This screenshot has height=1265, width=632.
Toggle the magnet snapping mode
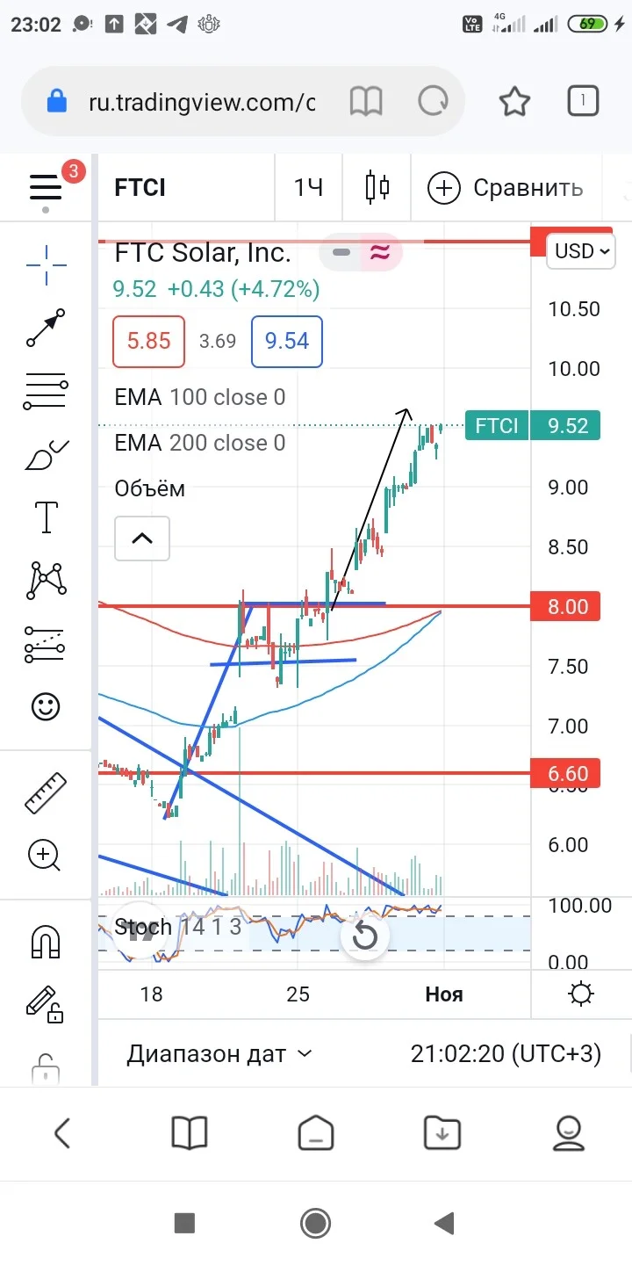pos(46,943)
